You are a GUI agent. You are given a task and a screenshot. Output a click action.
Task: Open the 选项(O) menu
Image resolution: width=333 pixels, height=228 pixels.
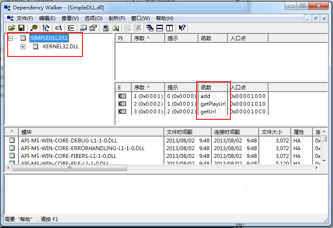(x=94, y=18)
